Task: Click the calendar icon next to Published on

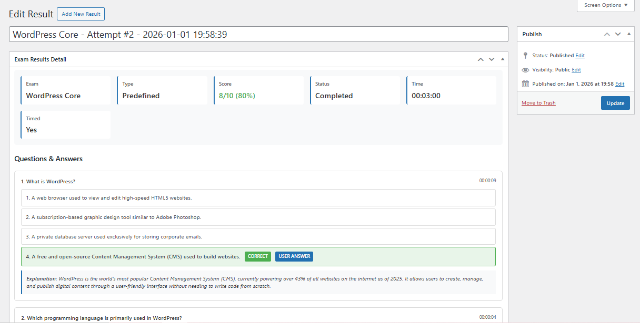Action: pyautogui.click(x=525, y=84)
